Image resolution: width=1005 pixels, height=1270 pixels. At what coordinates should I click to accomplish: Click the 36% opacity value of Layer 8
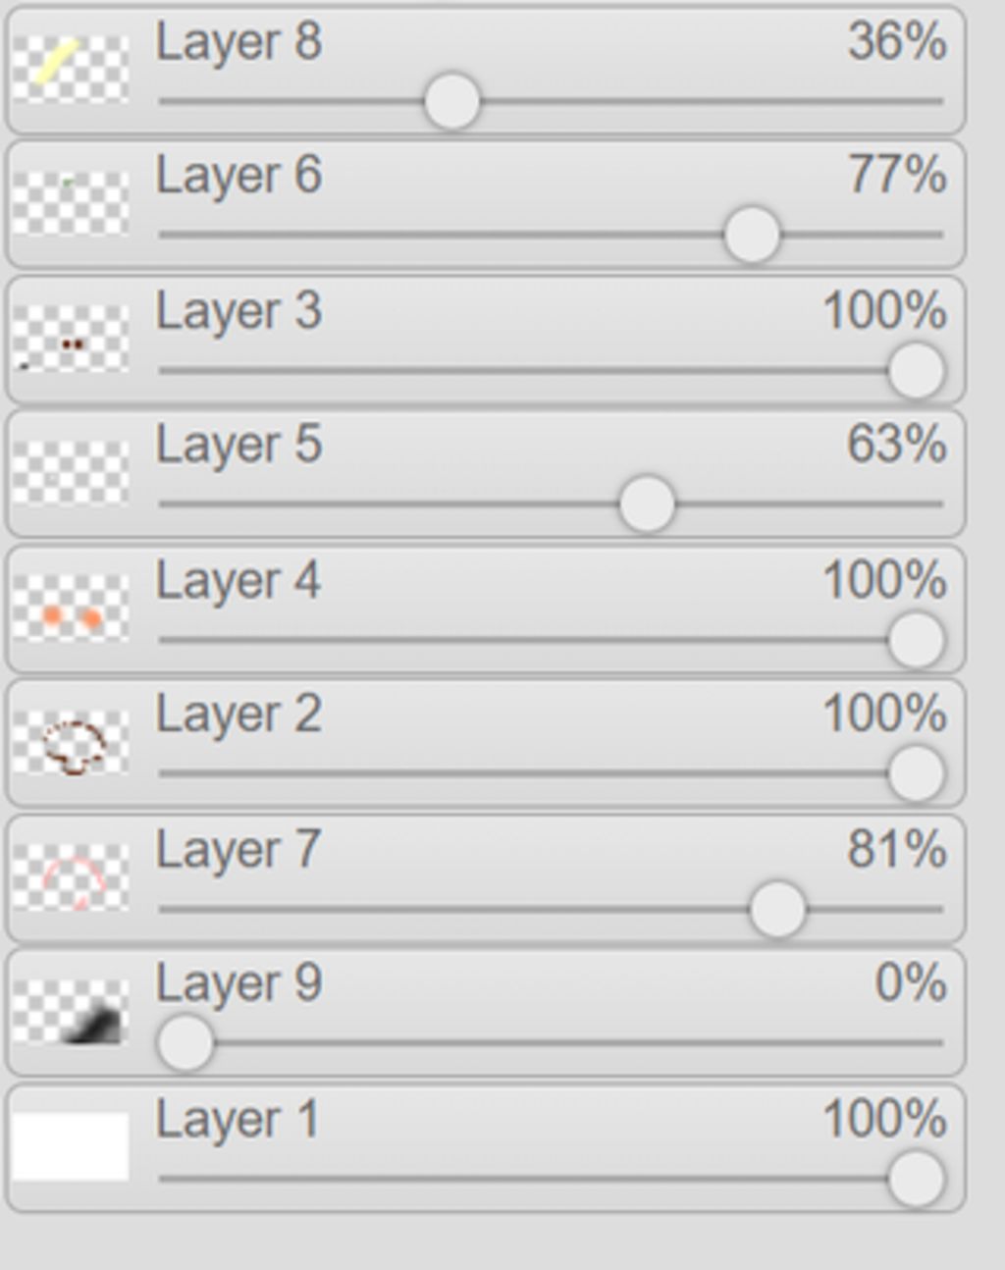pos(897,42)
